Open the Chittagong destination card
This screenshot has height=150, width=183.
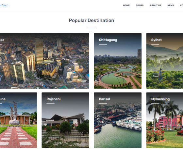coord(118,61)
